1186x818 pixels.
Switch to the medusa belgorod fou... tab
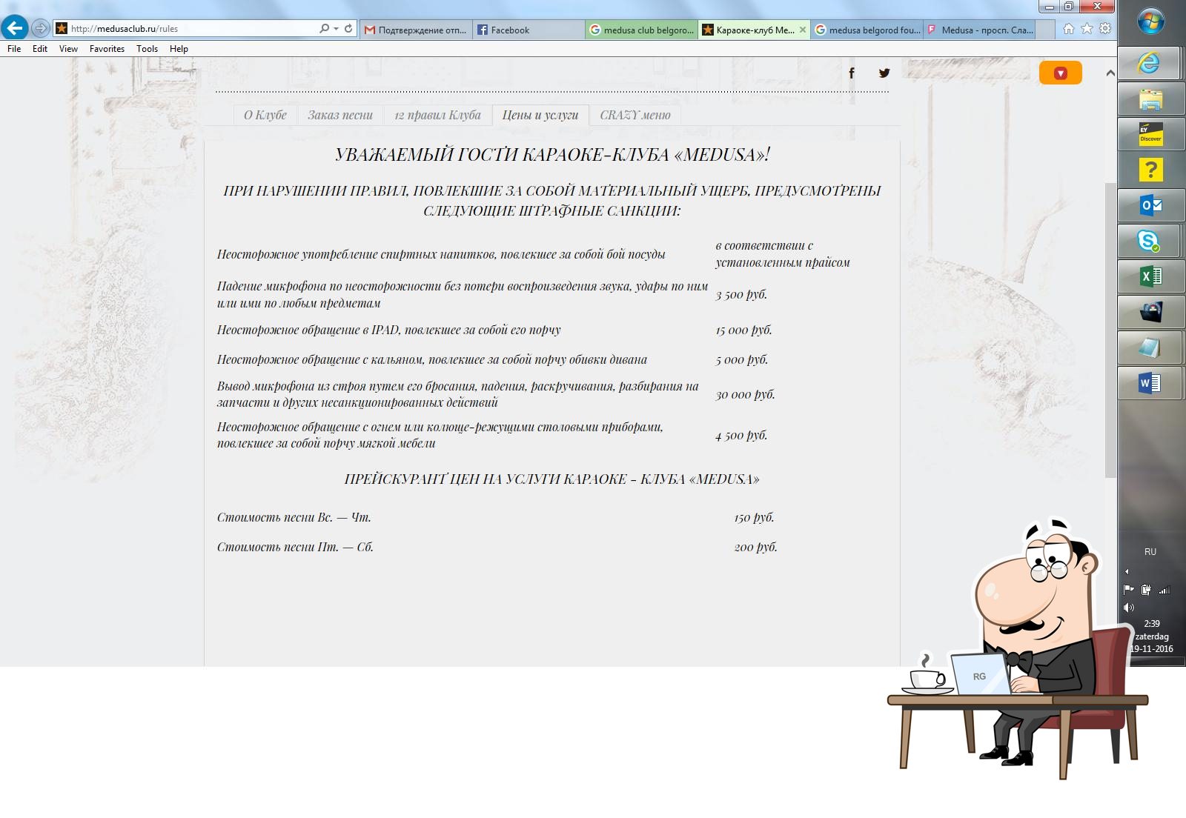click(867, 30)
